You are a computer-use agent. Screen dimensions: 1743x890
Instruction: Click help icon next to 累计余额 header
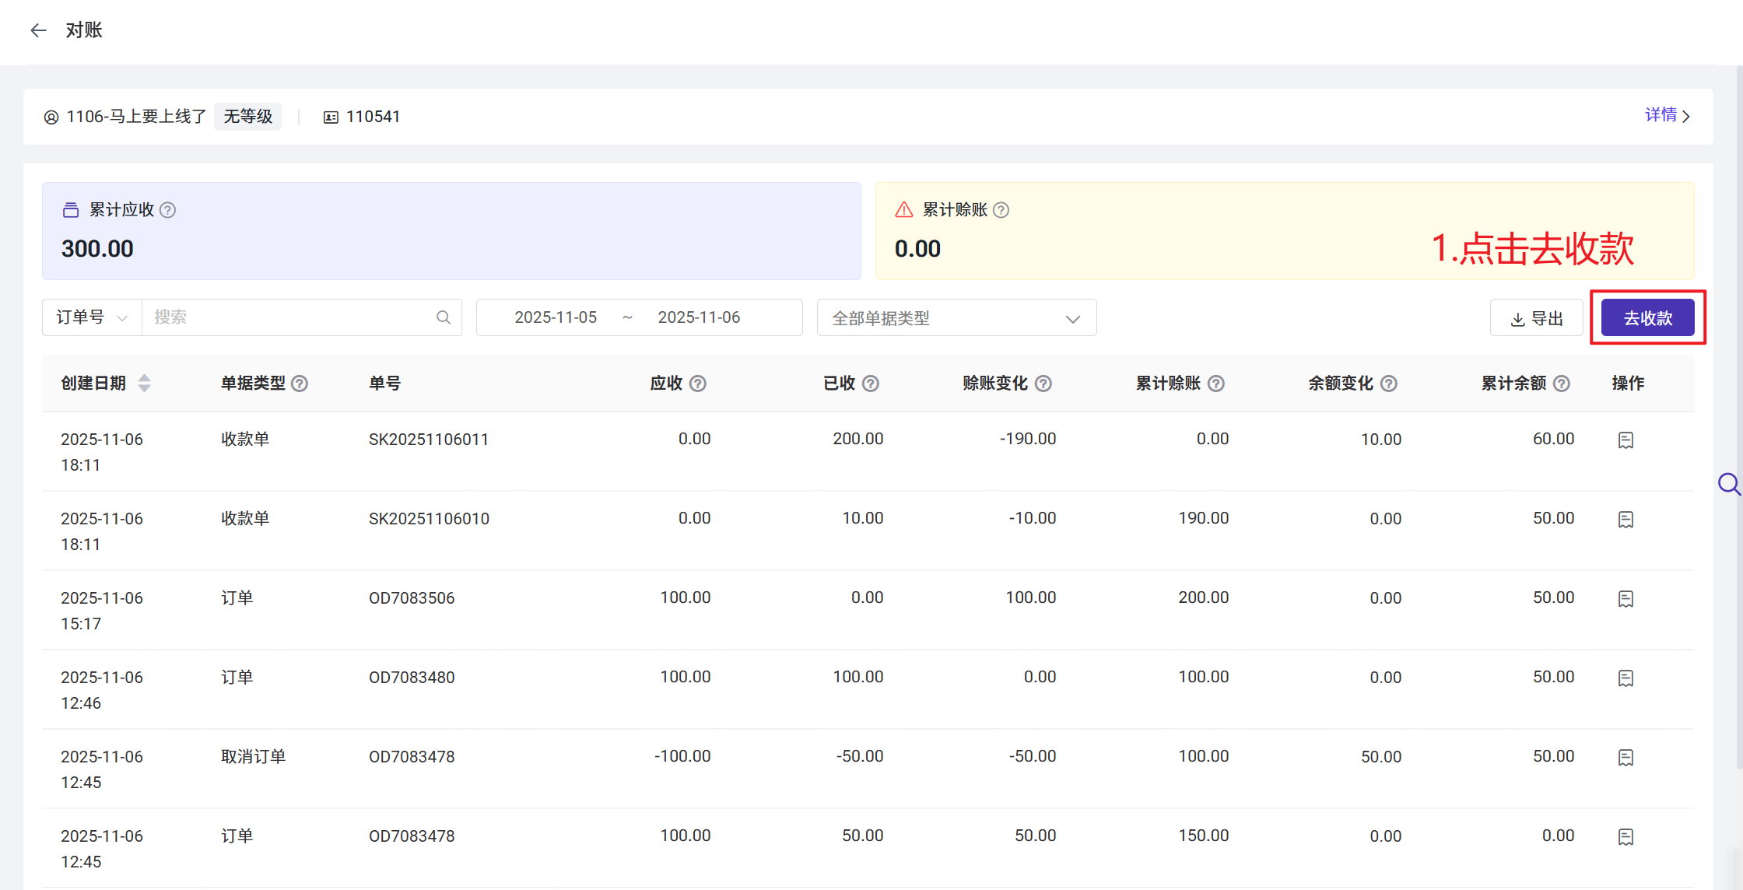[x=1562, y=384]
